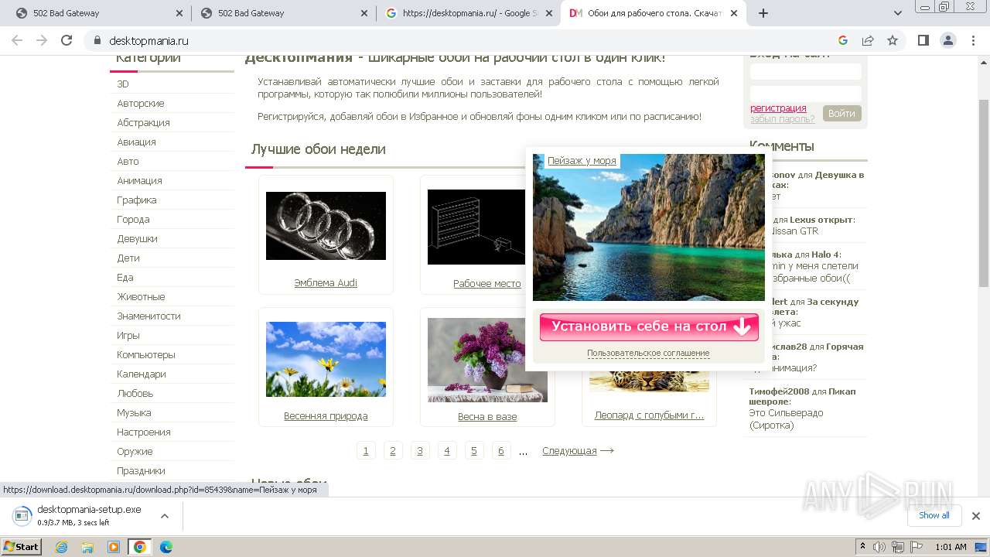Click the регистрация link
Screen dimensions: 990x557
click(778, 108)
